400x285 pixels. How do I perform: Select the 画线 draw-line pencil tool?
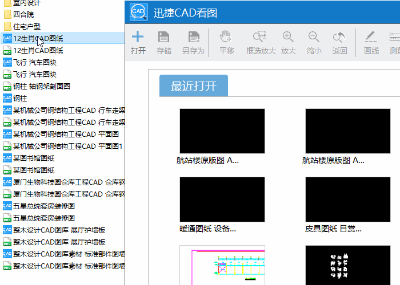(x=370, y=36)
